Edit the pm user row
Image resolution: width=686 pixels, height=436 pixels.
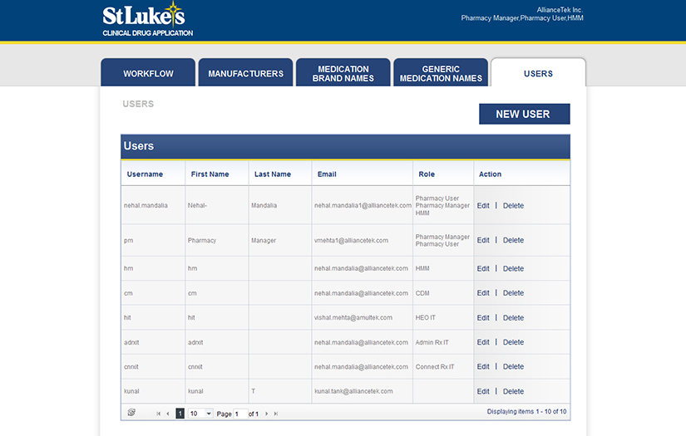(483, 240)
